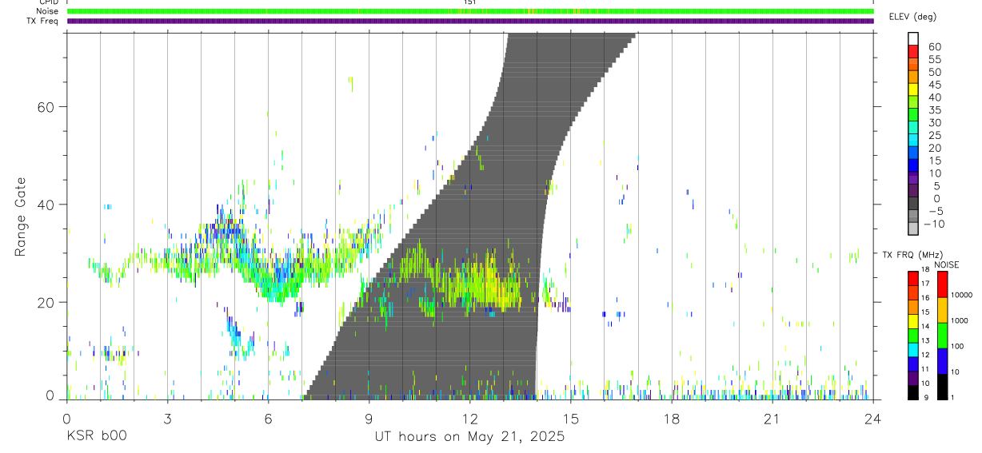Click the TX FRQ scale value '17'
Viewport: 982px width, 453px height.
[x=924, y=284]
